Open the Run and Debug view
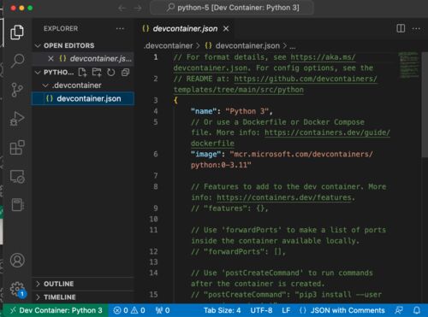428x317 pixels. click(x=17, y=119)
